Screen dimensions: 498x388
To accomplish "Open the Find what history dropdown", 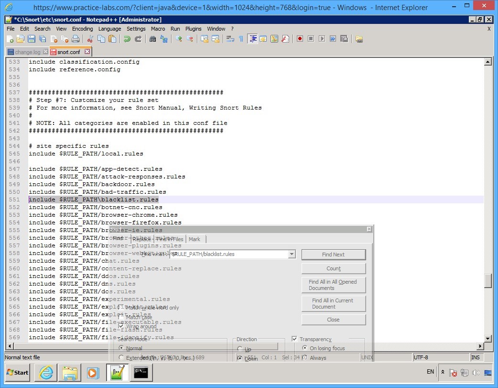I will [x=292, y=254].
